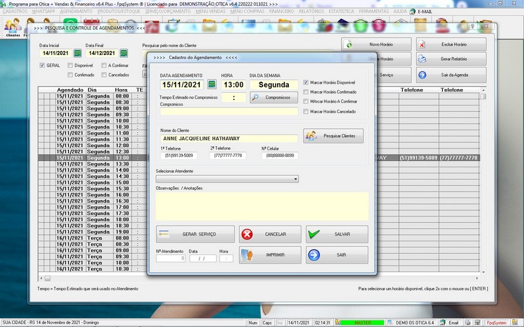This screenshot has width=524, height=327.
Task: Open the AGENDAMENTO menu
Action: point(76,11)
